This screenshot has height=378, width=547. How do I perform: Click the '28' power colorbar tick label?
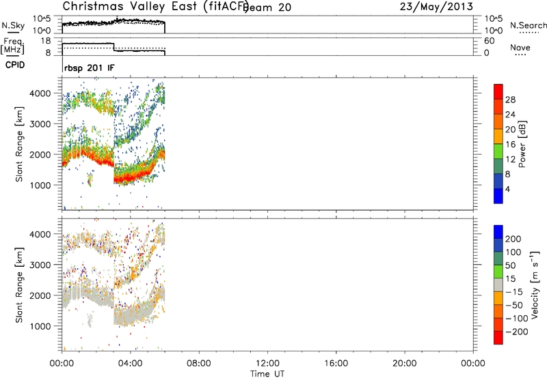[510, 100]
